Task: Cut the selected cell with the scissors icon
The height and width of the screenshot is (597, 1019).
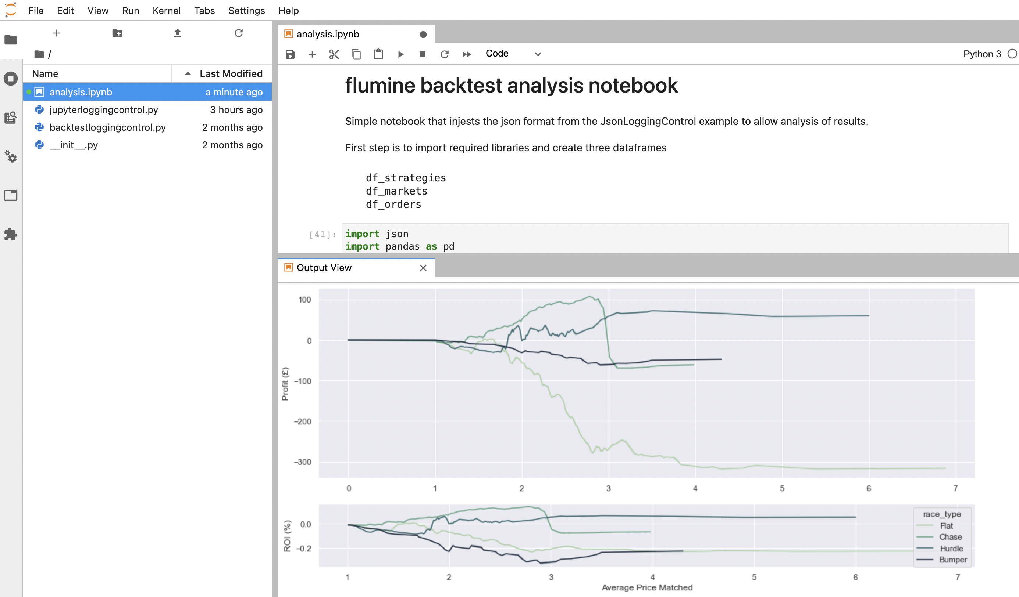Action: pos(334,54)
